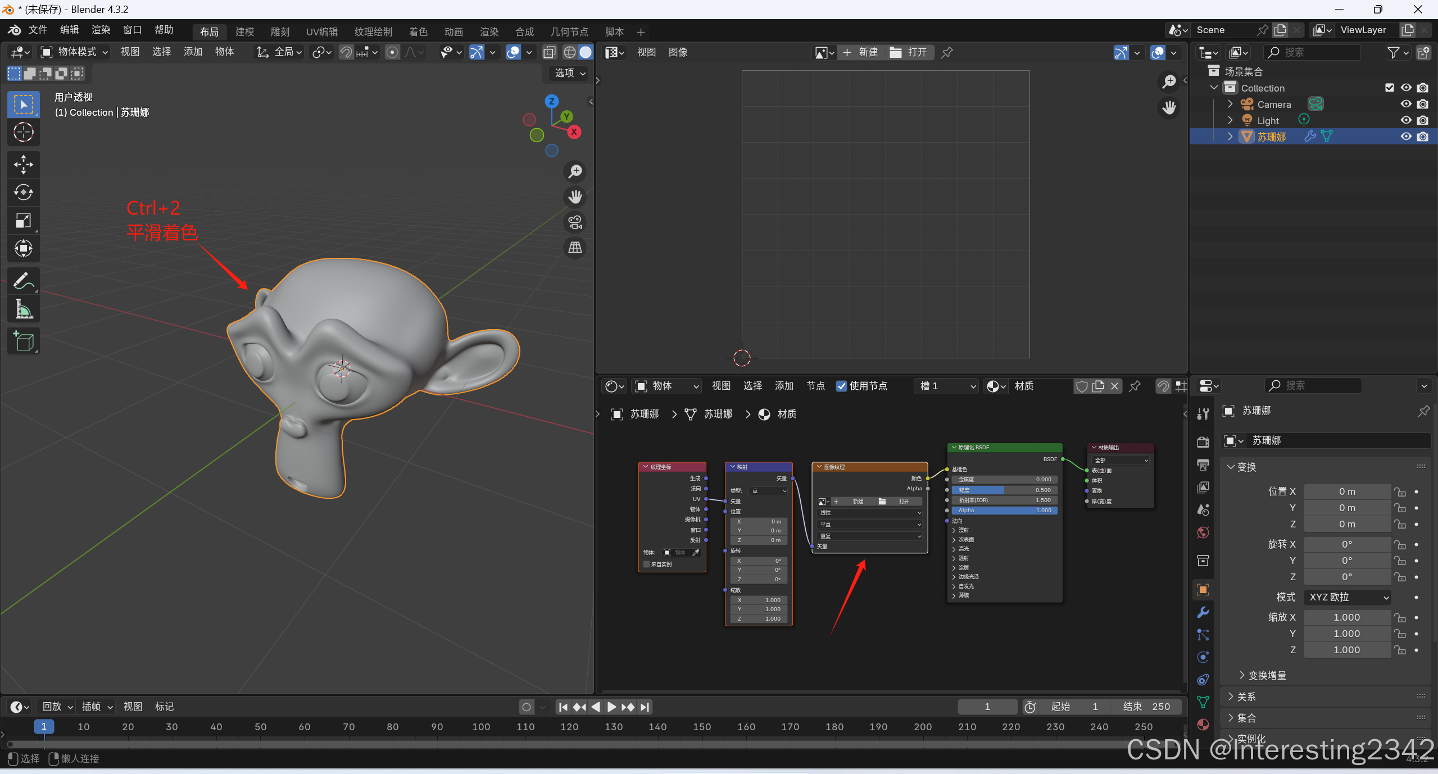
Task: Disable Light in renders
Action: (1423, 120)
